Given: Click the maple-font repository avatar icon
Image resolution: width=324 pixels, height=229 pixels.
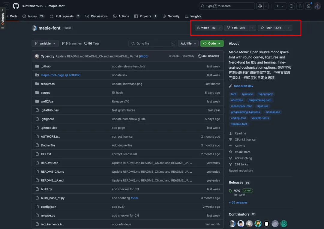Looking at the screenshot, I should click(34, 28).
